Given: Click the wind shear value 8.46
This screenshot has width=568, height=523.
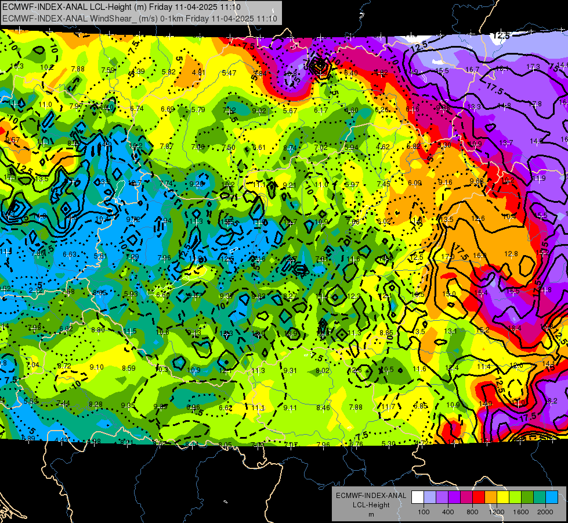Looking at the screenshot, I should pos(323,407).
